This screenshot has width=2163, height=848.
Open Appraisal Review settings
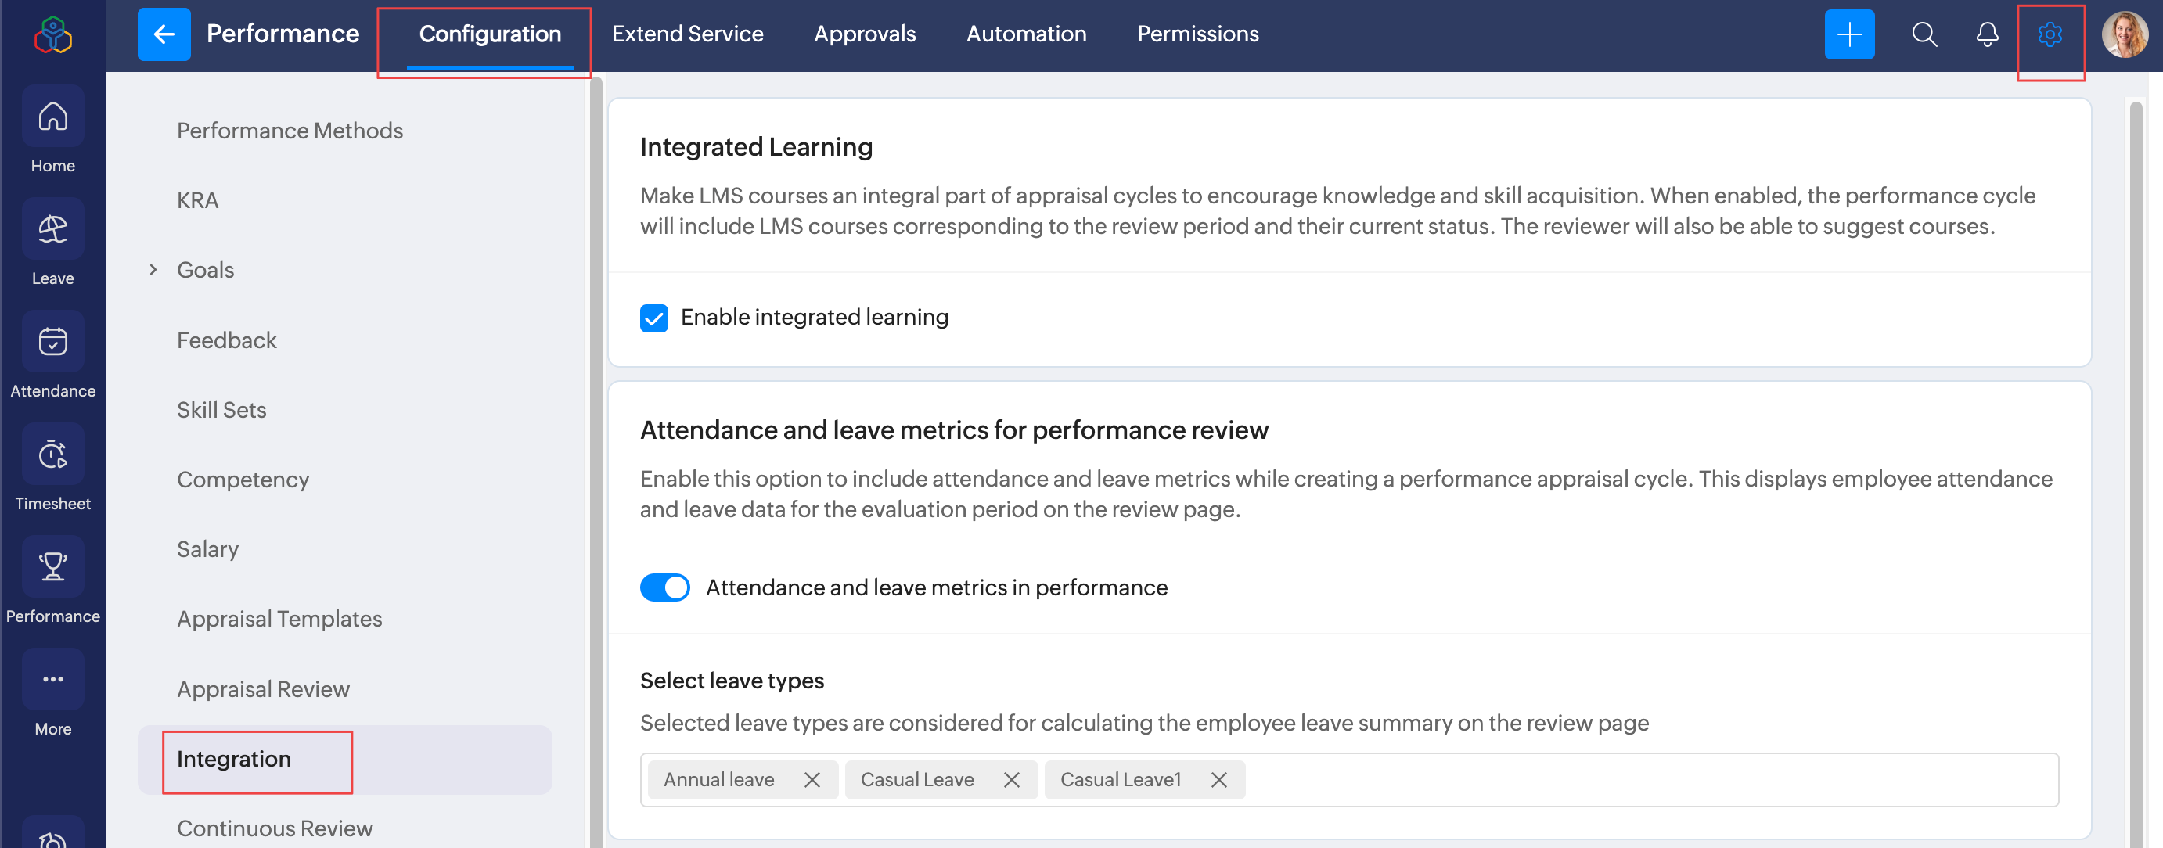coord(263,689)
